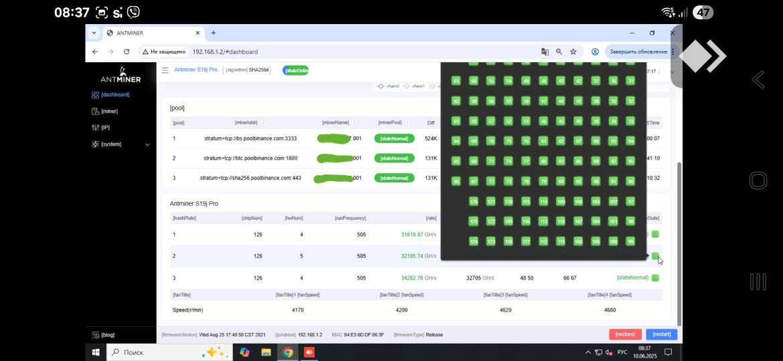Open File Explorer from the taskbar
This screenshot has height=361, width=783.
266,352
